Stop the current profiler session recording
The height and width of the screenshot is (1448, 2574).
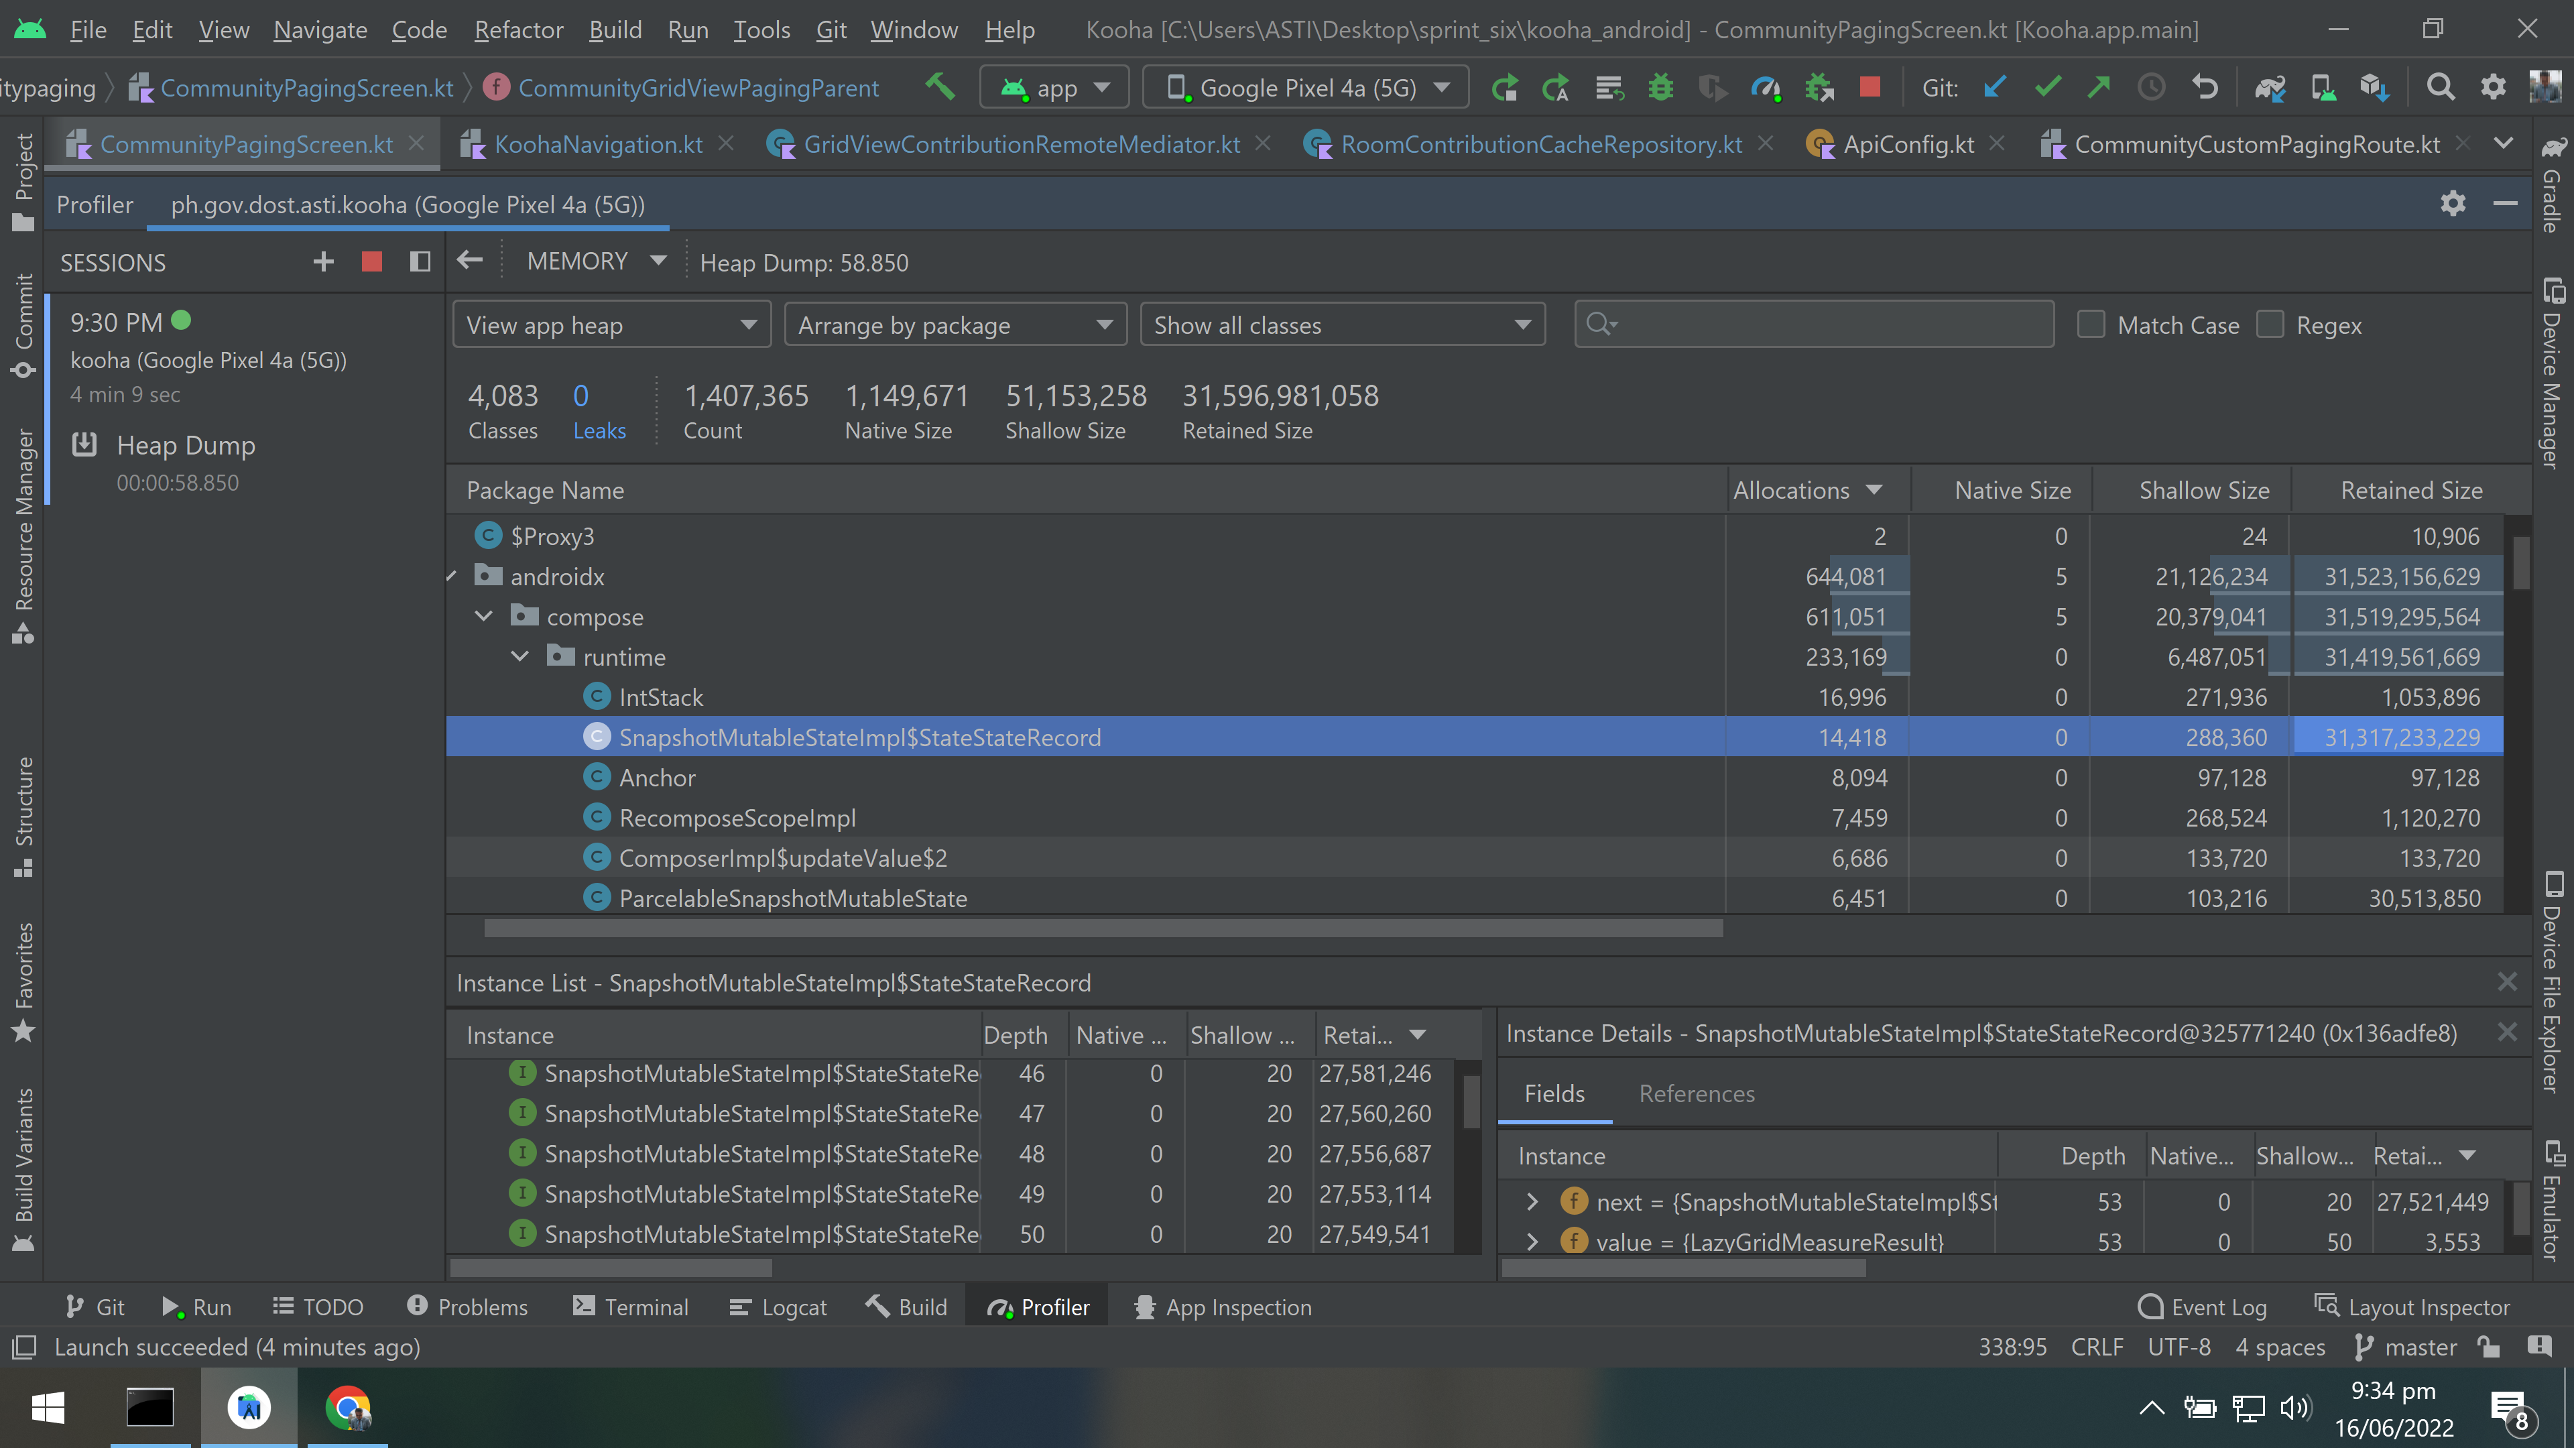(372, 262)
